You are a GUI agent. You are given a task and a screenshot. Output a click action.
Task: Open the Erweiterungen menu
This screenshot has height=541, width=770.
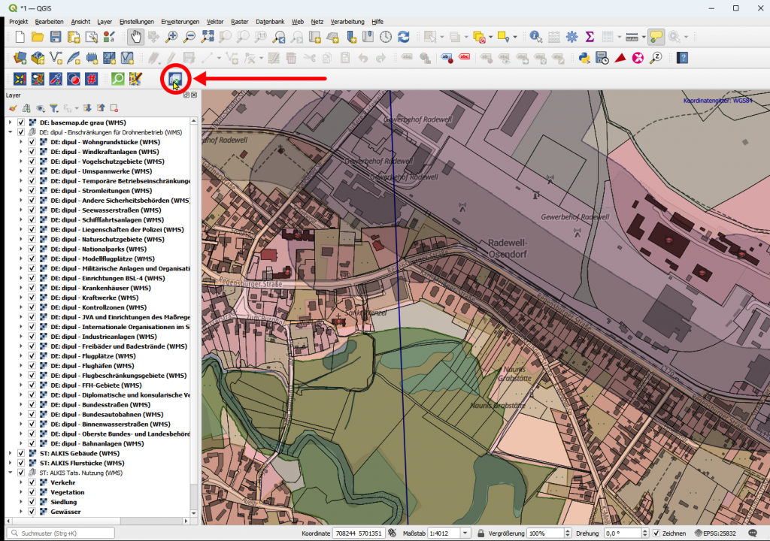[x=179, y=22]
